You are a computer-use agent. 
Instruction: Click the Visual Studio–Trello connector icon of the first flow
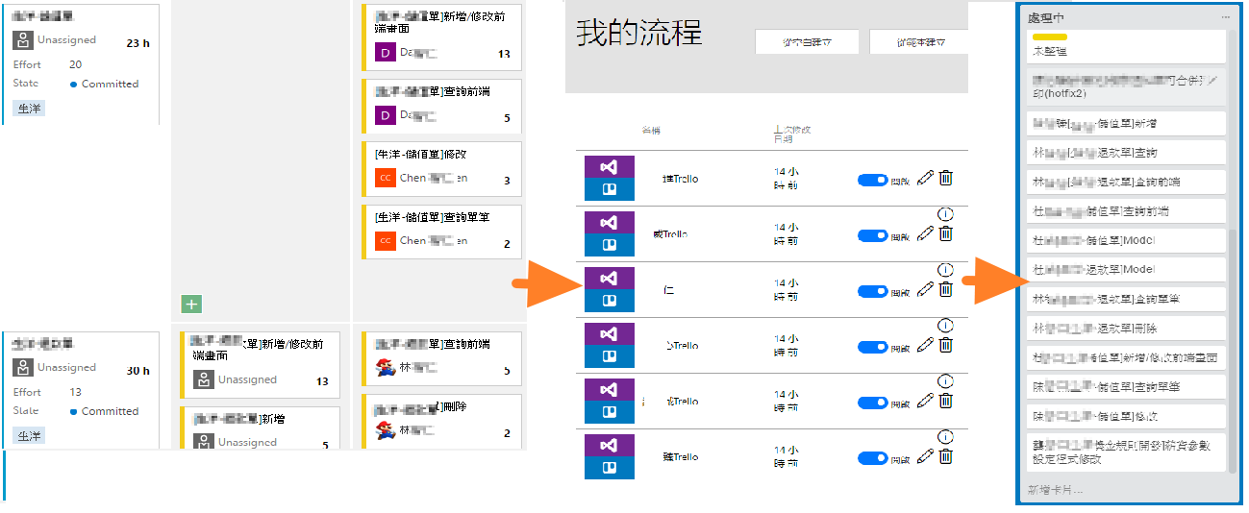[x=608, y=178]
